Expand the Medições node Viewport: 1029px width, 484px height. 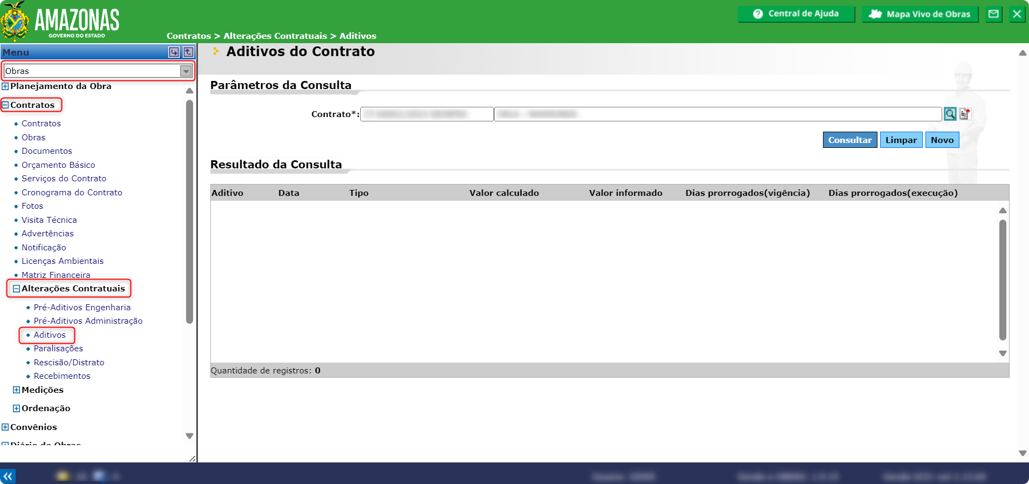tap(16, 390)
